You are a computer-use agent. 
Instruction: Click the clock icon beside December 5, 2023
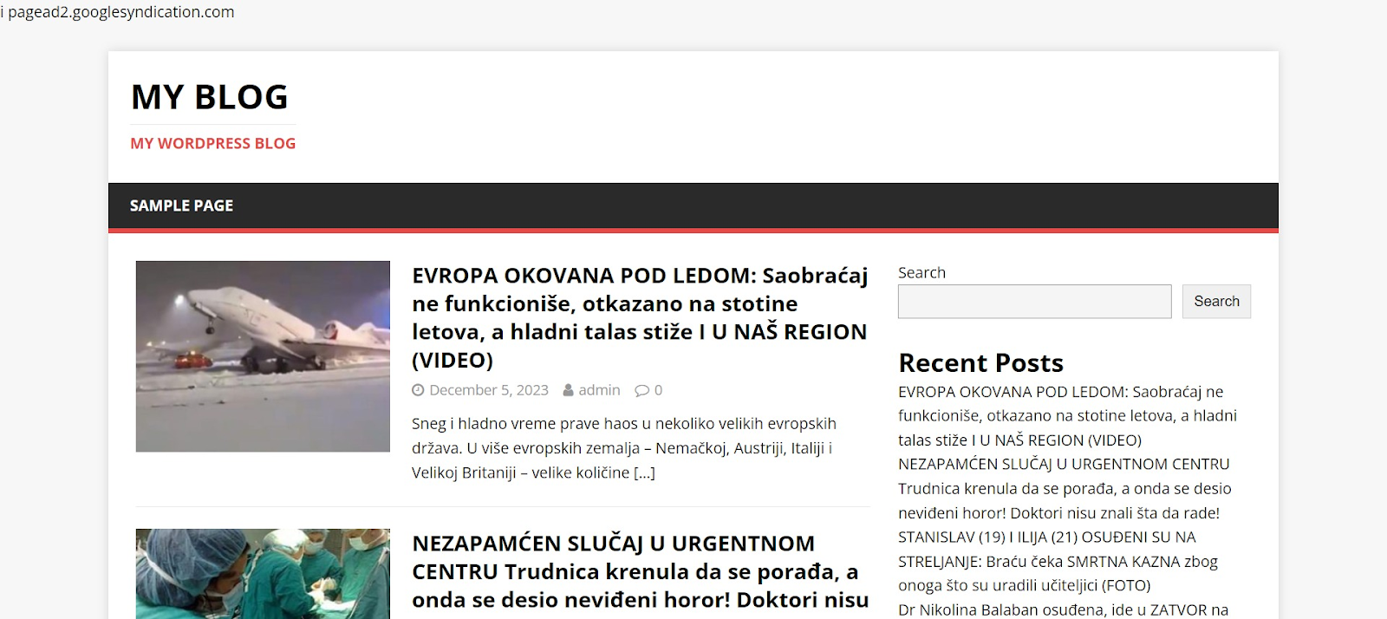click(x=418, y=390)
